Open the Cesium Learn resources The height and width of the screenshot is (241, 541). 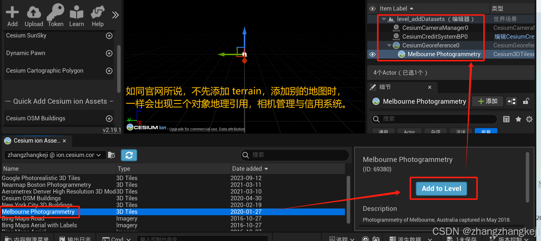click(77, 16)
